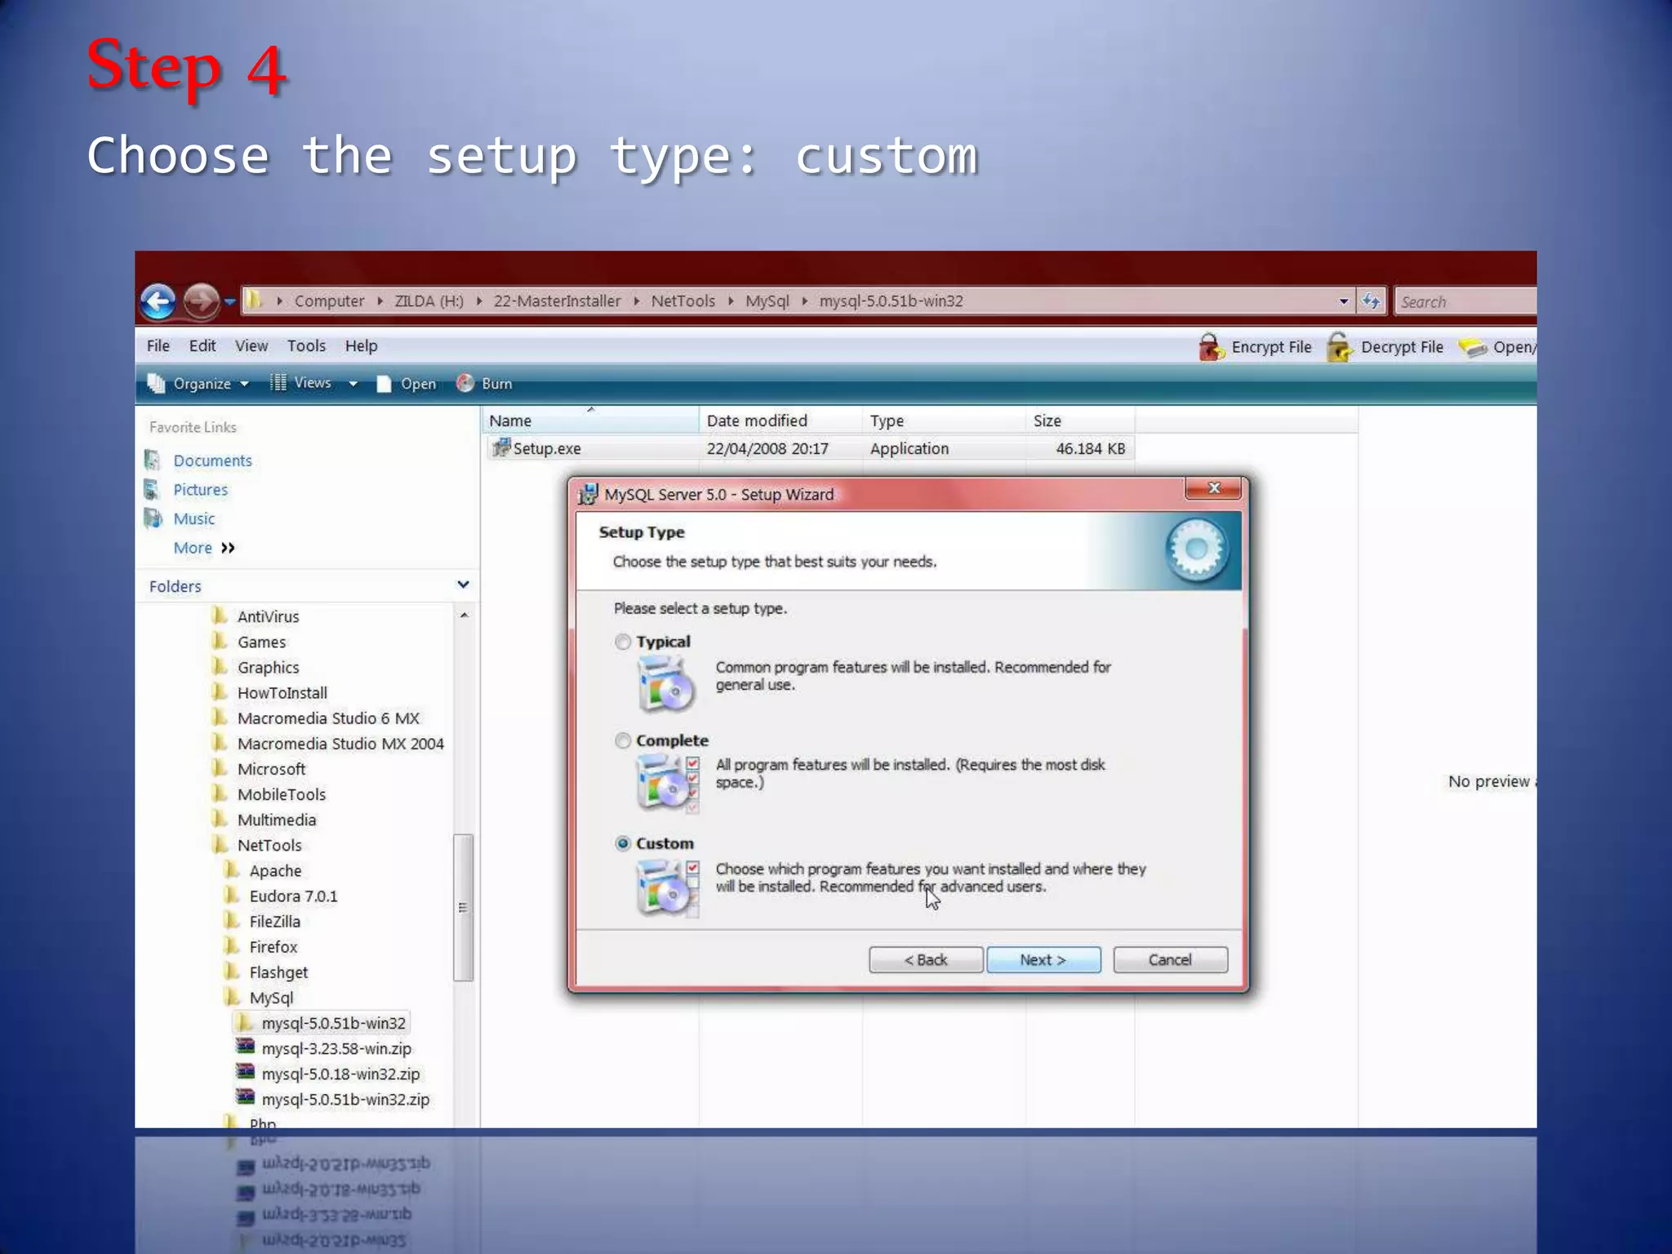Click the 22-MasterInstaller breadcrumb segment
The image size is (1672, 1254).
(x=557, y=301)
